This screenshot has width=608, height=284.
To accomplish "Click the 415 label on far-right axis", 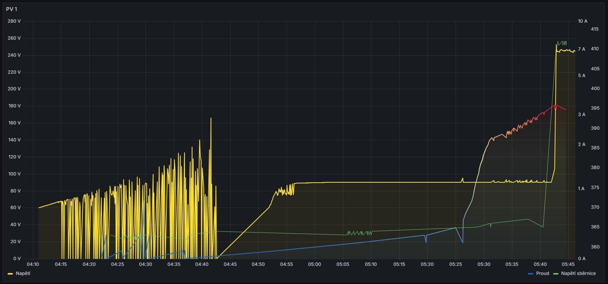I will click(x=595, y=29).
